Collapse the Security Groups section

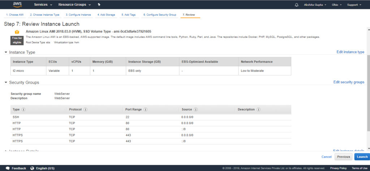(6, 83)
